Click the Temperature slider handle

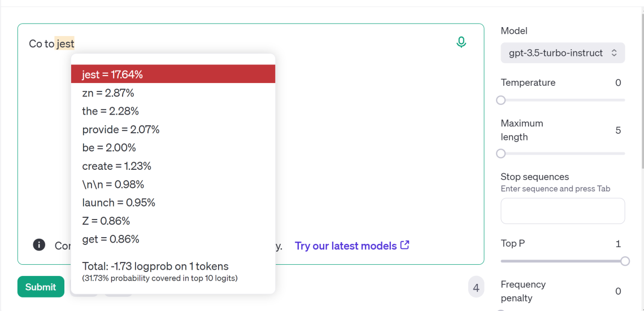pos(501,100)
